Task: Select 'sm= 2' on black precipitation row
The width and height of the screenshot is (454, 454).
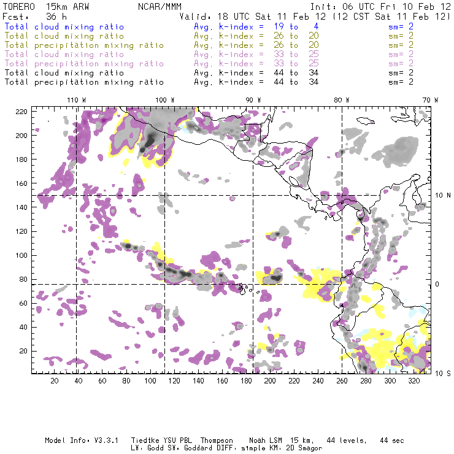Action: [401, 82]
